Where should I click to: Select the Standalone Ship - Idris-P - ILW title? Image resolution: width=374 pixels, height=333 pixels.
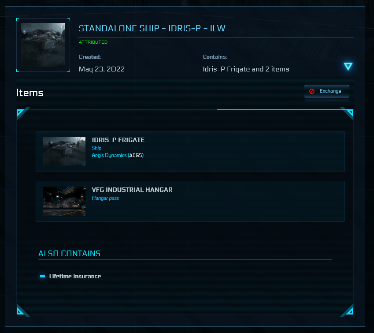coord(152,29)
